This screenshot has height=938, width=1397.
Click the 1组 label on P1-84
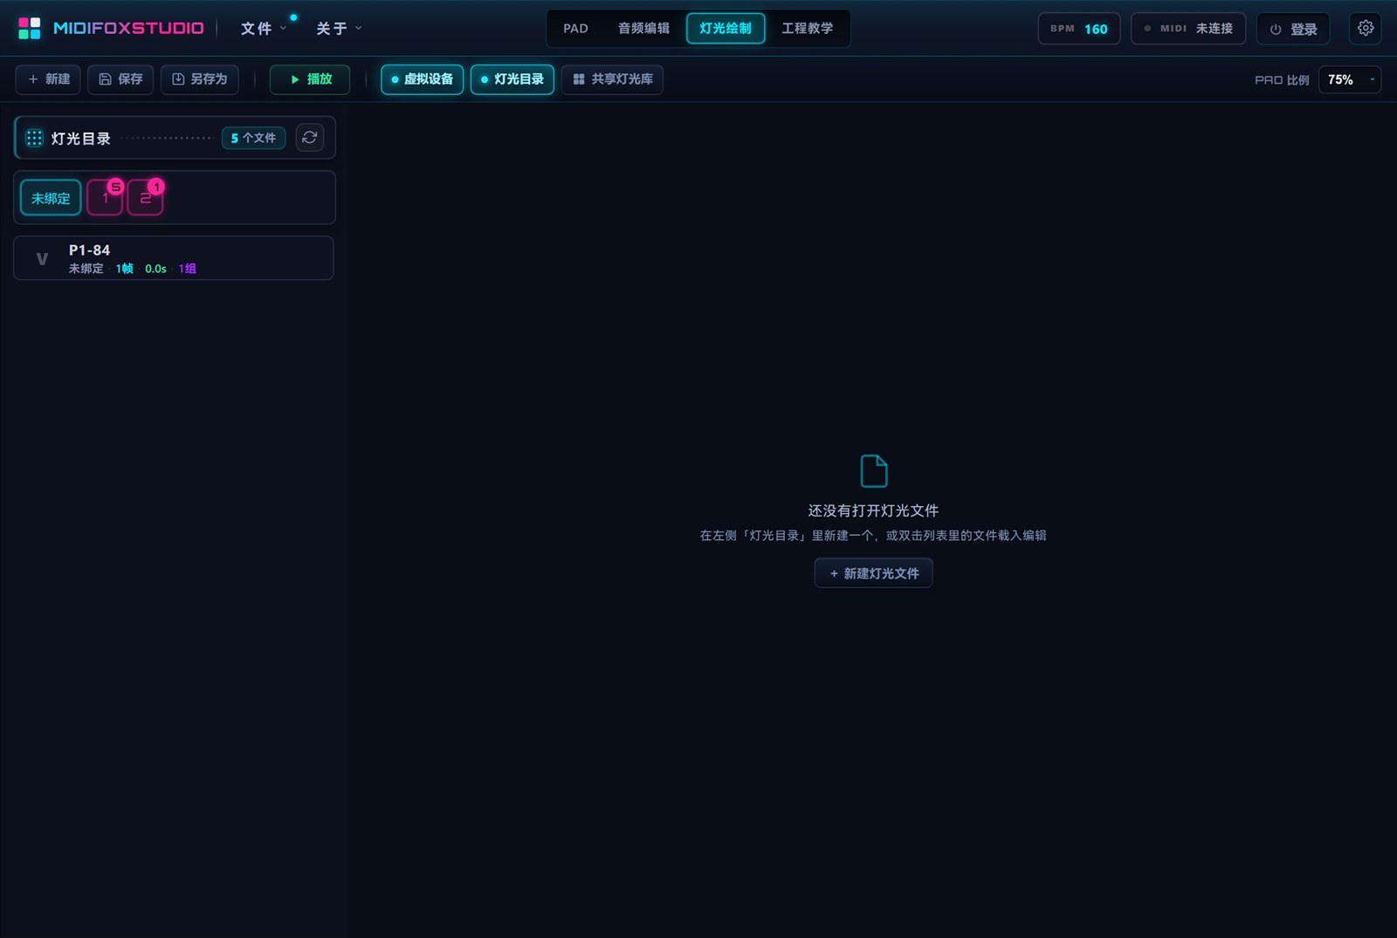point(188,269)
